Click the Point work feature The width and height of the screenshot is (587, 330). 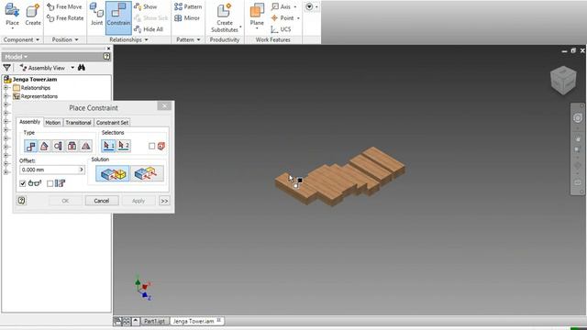click(283, 18)
